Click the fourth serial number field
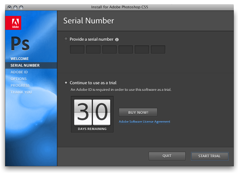This screenshot has width=238, height=173. click(126, 49)
